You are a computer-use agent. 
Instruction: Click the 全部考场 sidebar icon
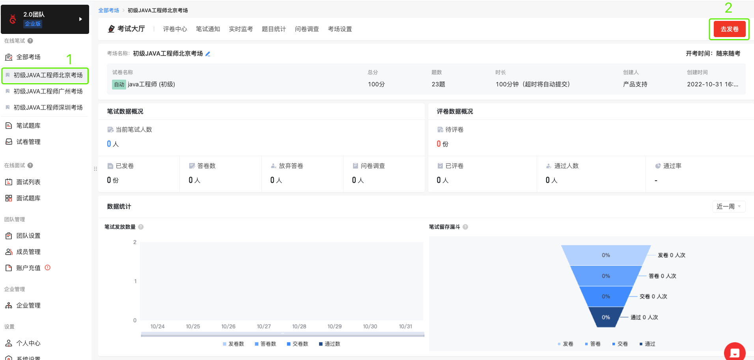coord(9,57)
